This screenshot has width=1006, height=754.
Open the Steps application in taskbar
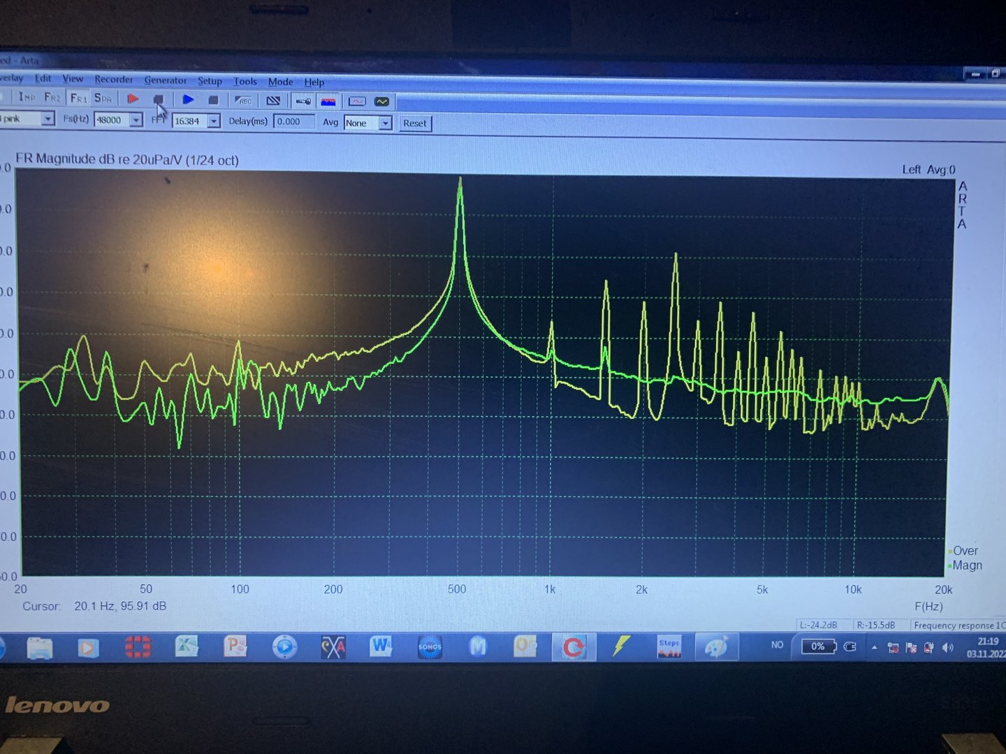coord(669,647)
